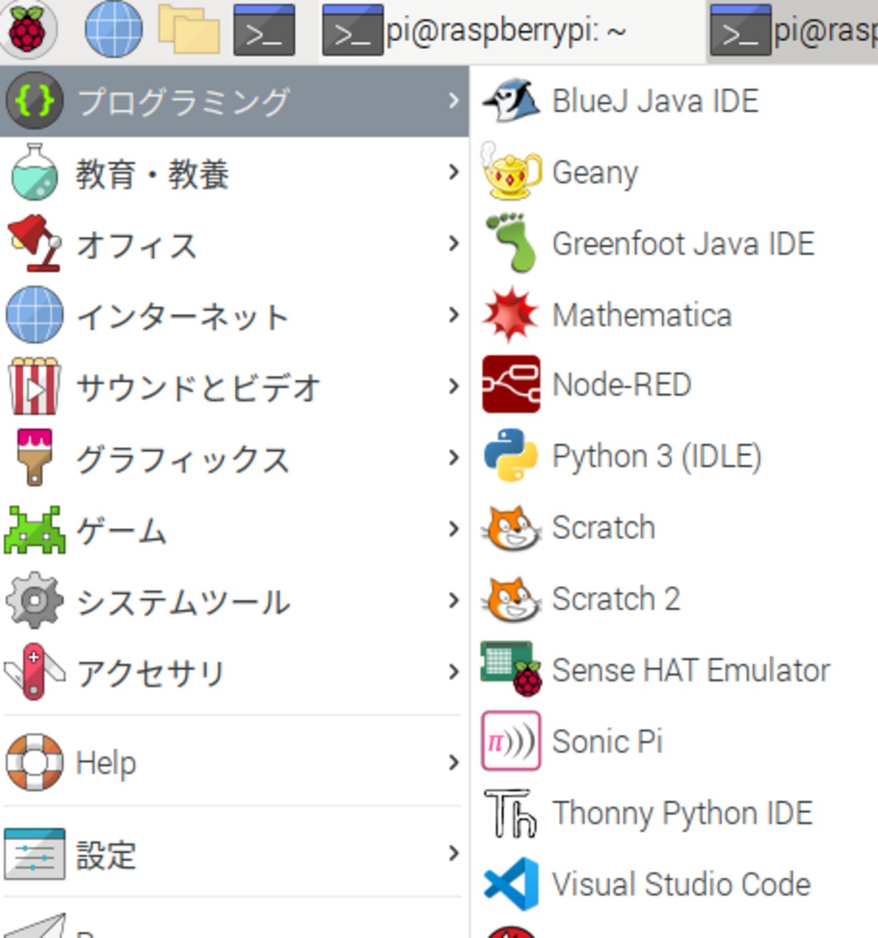Open Thonny Python IDE
This screenshot has width=878, height=938.
675,812
